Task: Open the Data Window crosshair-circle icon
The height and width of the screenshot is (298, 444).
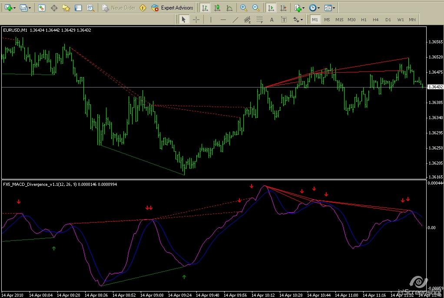Action: (x=54, y=8)
